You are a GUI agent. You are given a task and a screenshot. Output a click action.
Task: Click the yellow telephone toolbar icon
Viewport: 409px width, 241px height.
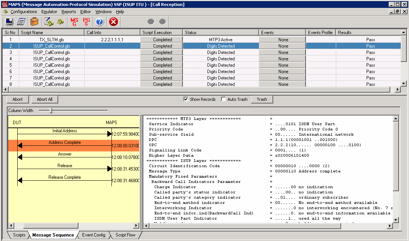[60, 22]
